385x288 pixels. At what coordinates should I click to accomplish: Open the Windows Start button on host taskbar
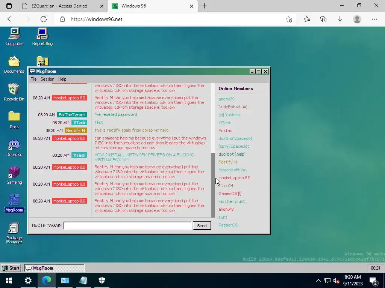click(x=9, y=280)
